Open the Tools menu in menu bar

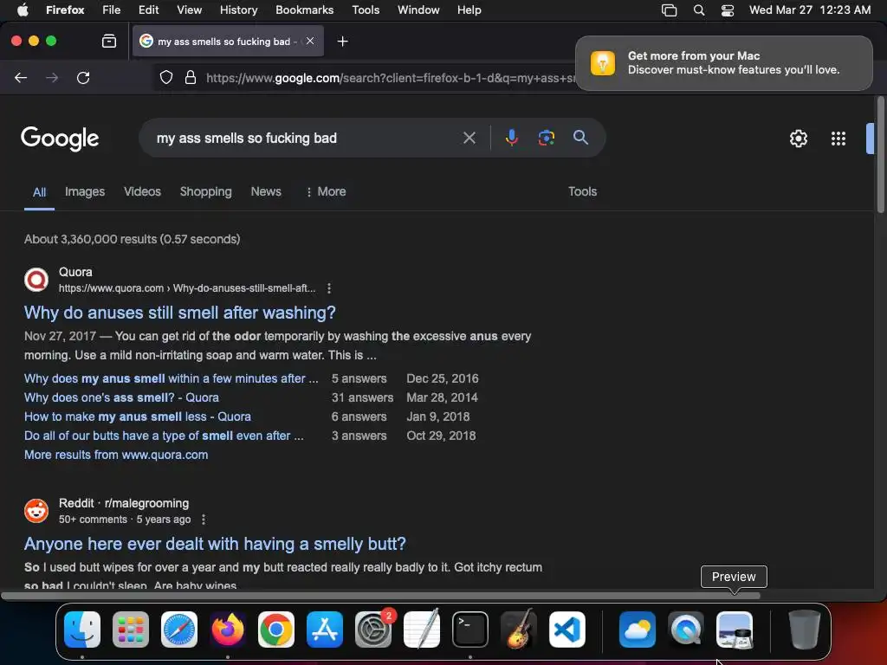pyautogui.click(x=366, y=10)
